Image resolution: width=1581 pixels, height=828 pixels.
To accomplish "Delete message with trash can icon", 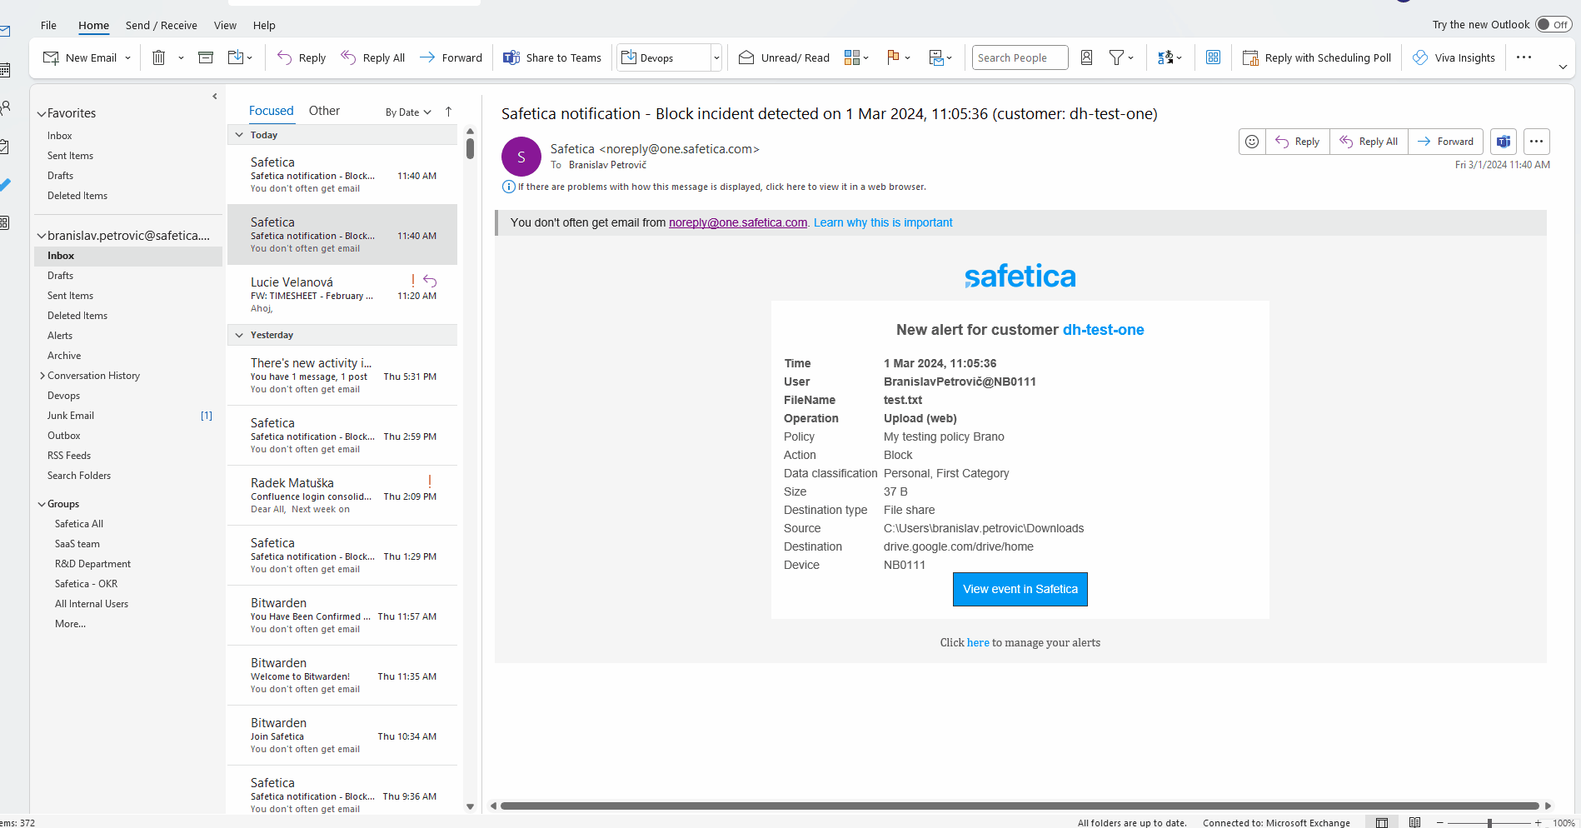I will pyautogui.click(x=158, y=57).
